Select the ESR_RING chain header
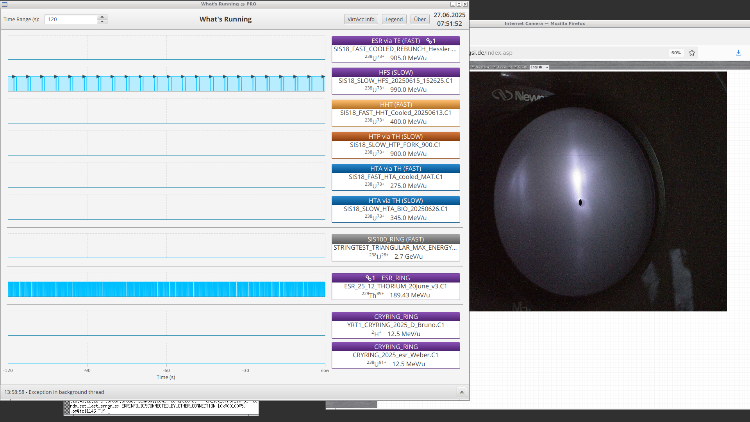Viewport: 750px width, 422px height. pyautogui.click(x=396, y=278)
